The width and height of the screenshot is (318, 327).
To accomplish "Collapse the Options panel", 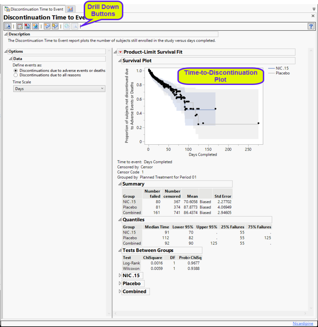I will tap(6, 51).
